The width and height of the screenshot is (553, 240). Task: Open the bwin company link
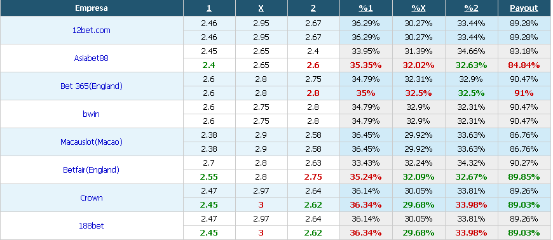92,114
